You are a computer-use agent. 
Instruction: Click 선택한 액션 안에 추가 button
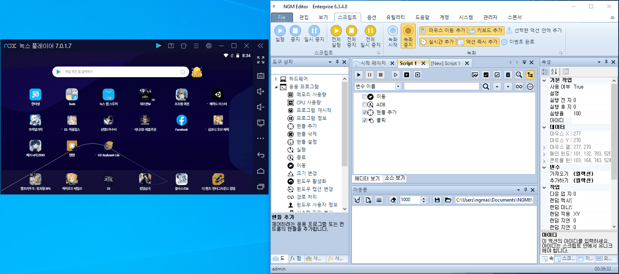click(534, 30)
